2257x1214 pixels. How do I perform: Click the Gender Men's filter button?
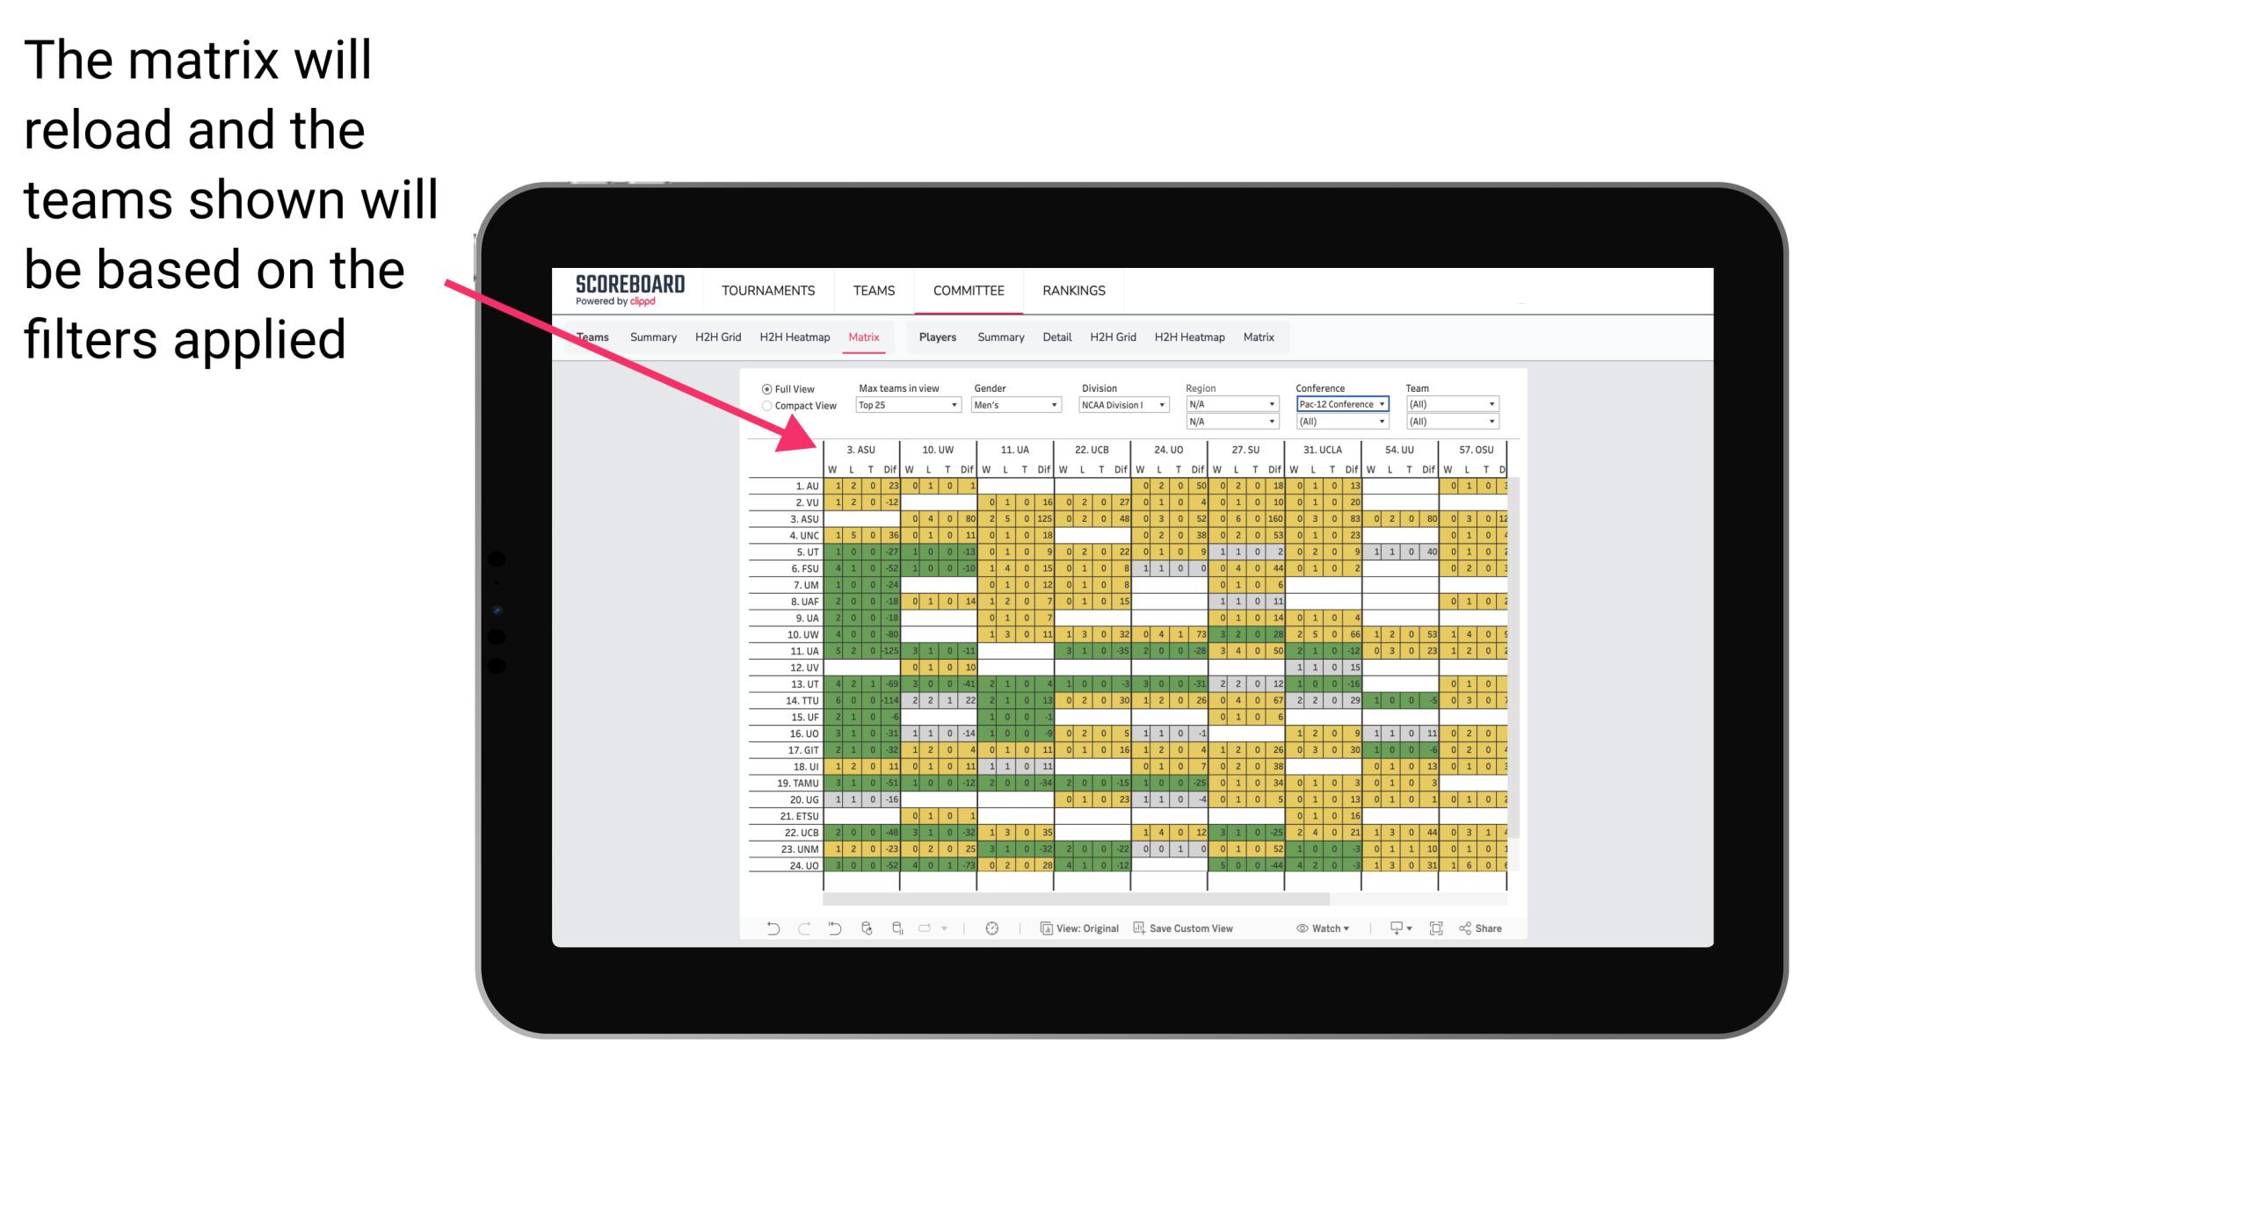tap(1016, 405)
